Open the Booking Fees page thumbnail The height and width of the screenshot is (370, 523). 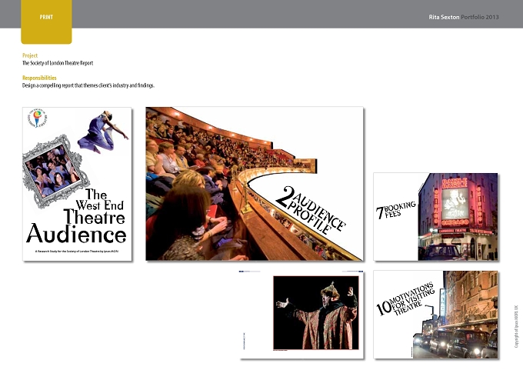(x=435, y=216)
